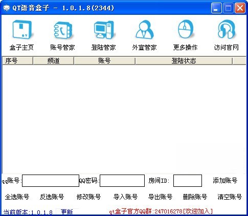Image resolution: width=248 pixels, height=216 pixels.
Task: Sort by the 序号 column header
Action: (x=17, y=61)
